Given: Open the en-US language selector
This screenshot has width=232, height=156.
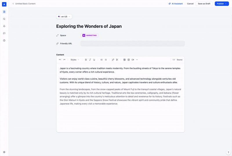Looking at the screenshot, I should [64, 16].
